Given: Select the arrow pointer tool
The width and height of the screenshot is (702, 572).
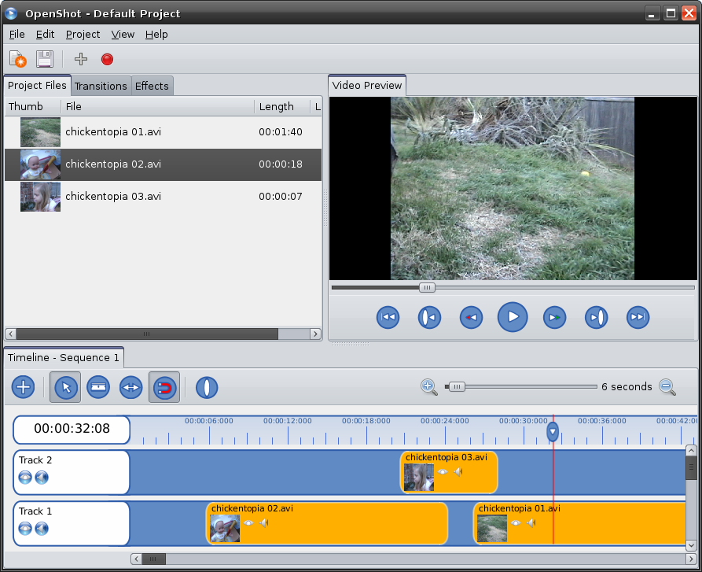Looking at the screenshot, I should click(x=65, y=387).
